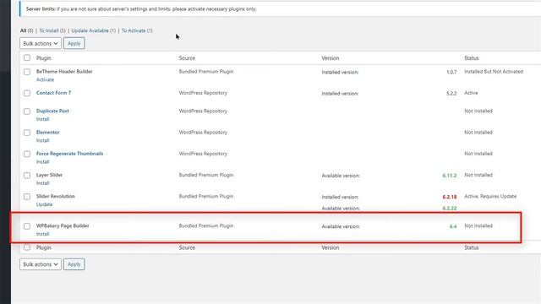Tick the select-all checkbox in top header

coord(27,57)
